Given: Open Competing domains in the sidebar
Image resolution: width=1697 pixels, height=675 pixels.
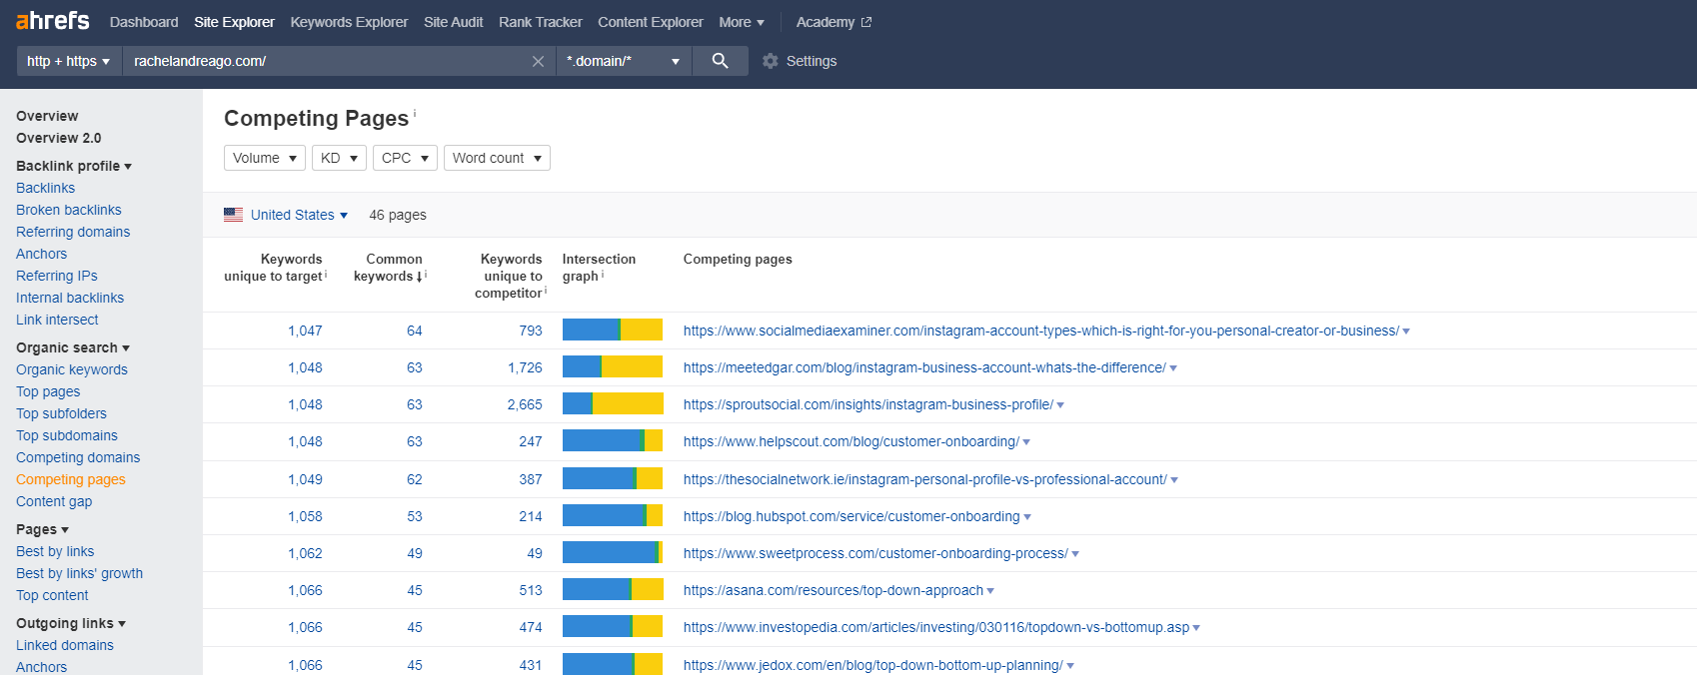Looking at the screenshot, I should click(78, 457).
